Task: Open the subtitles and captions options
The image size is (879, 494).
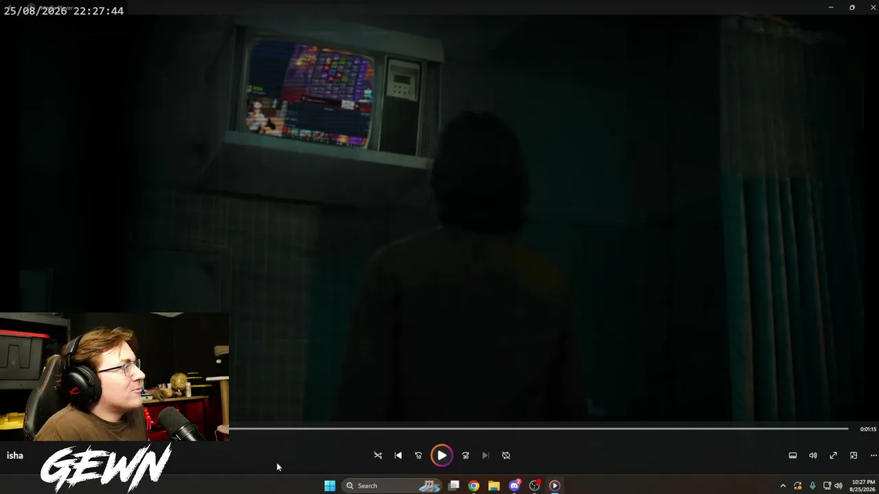Action: pyautogui.click(x=792, y=455)
